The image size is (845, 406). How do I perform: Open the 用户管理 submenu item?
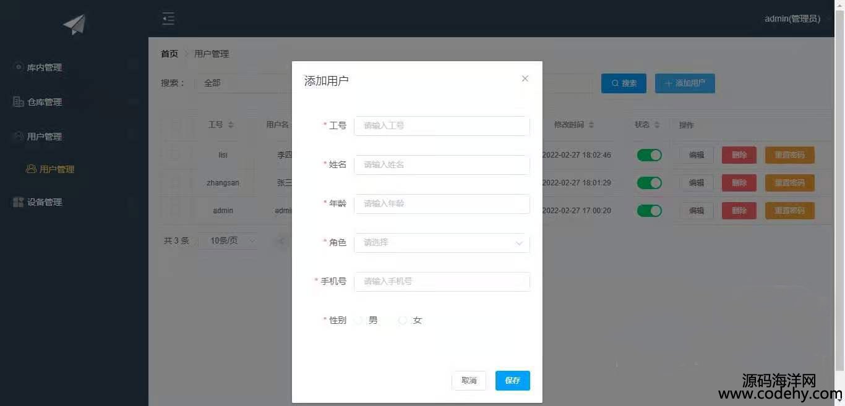coord(74,169)
